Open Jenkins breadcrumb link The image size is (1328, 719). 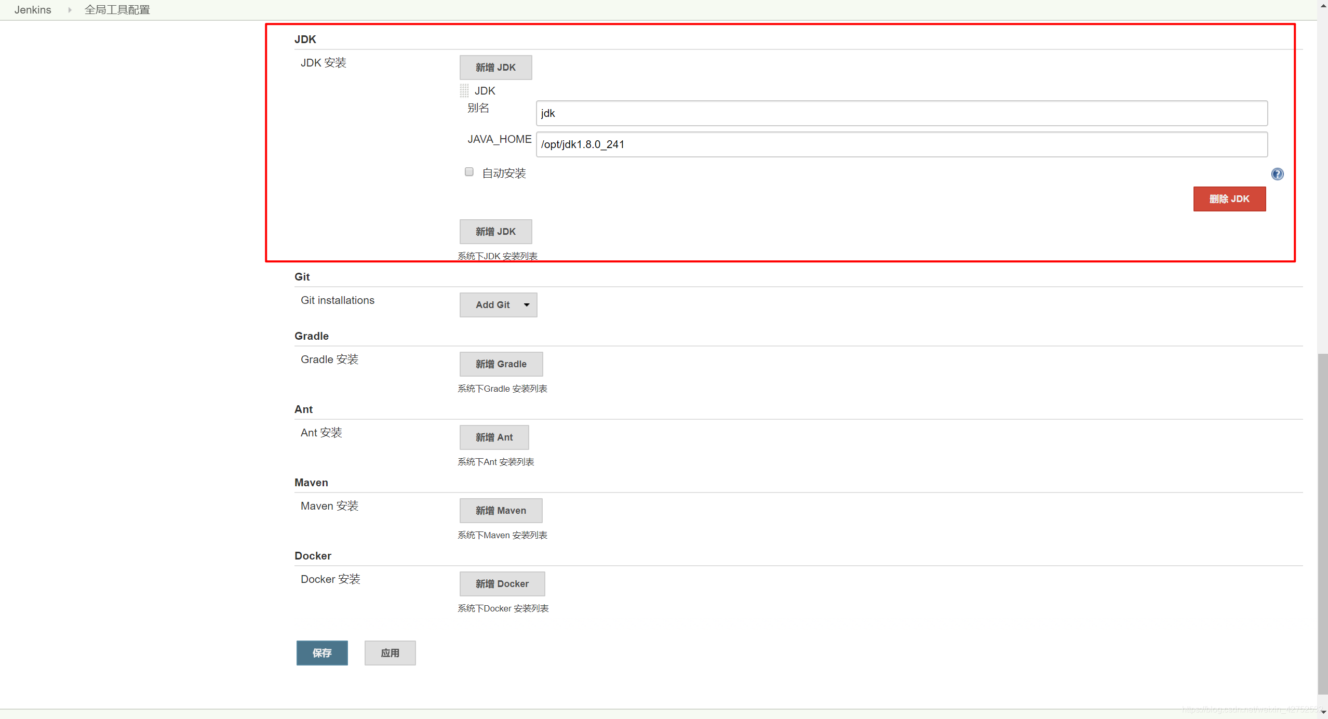(33, 10)
